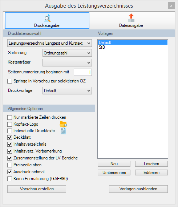Screen dimensions: 178x207
Task: Uncheck Inhaltsverz. Vorbemerkung
Action: tap(10, 151)
